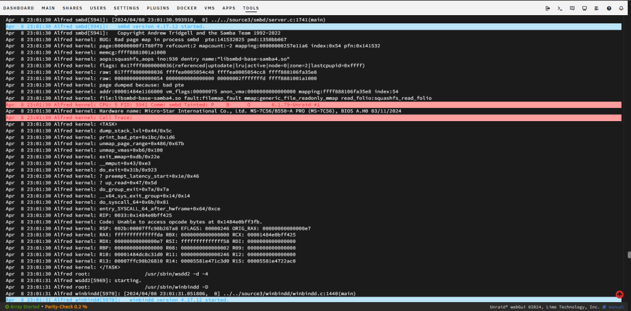Click the Parity-Check 0.2 % status
Image resolution: width=631 pixels, height=311 pixels.
[66, 307]
